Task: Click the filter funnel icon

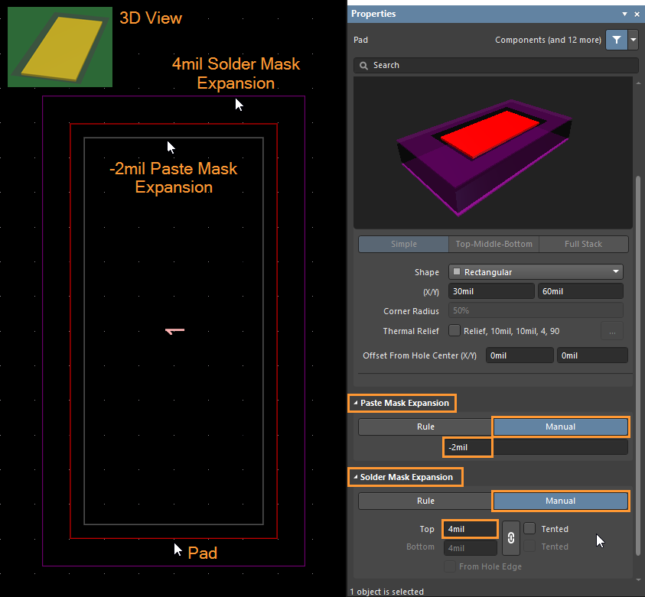Action: coord(616,40)
